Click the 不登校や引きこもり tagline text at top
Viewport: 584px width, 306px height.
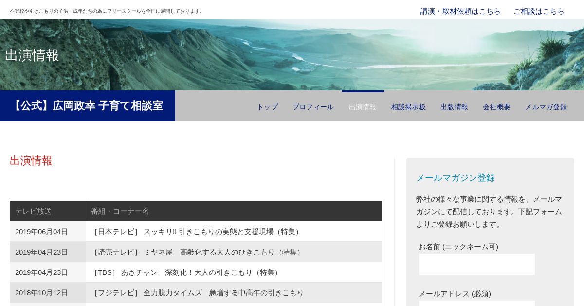tap(106, 11)
